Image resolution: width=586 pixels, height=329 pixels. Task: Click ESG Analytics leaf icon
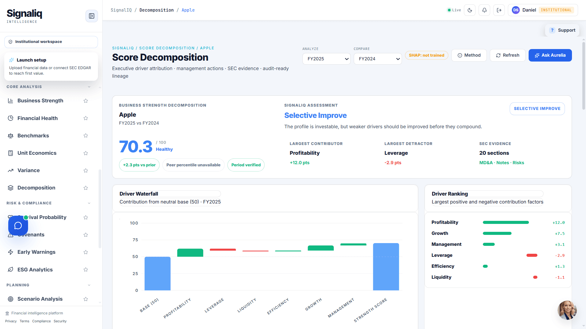pos(10,270)
